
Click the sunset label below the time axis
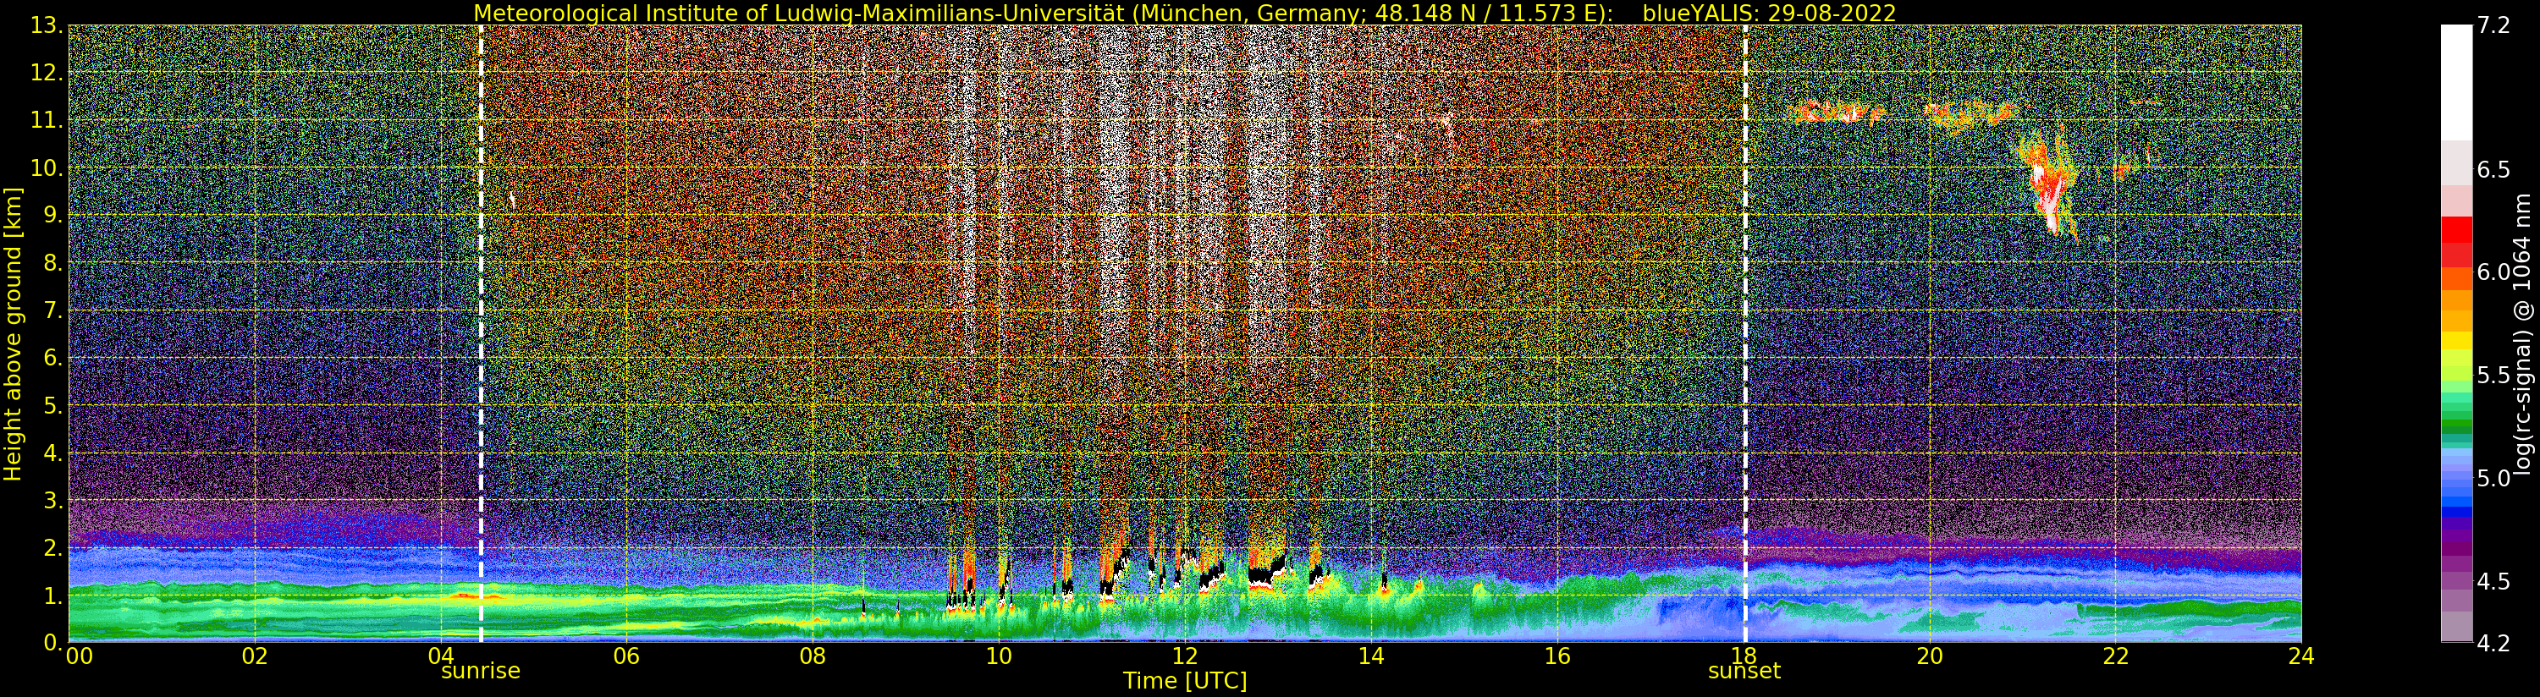[x=1744, y=672]
